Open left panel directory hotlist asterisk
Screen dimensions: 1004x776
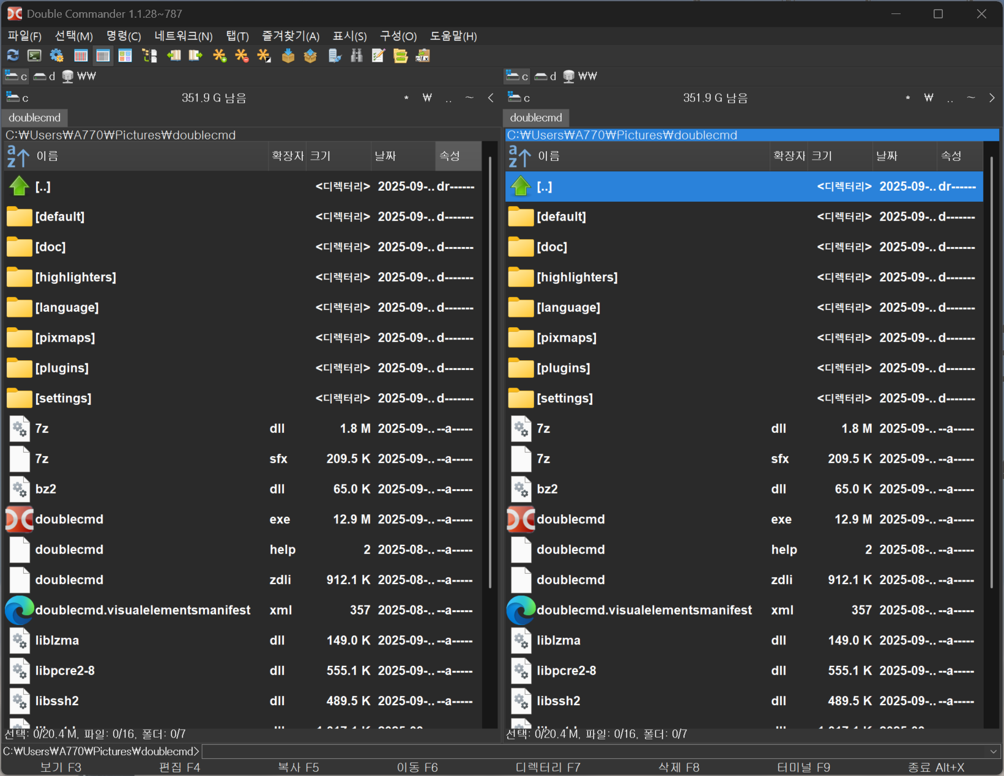(x=406, y=98)
